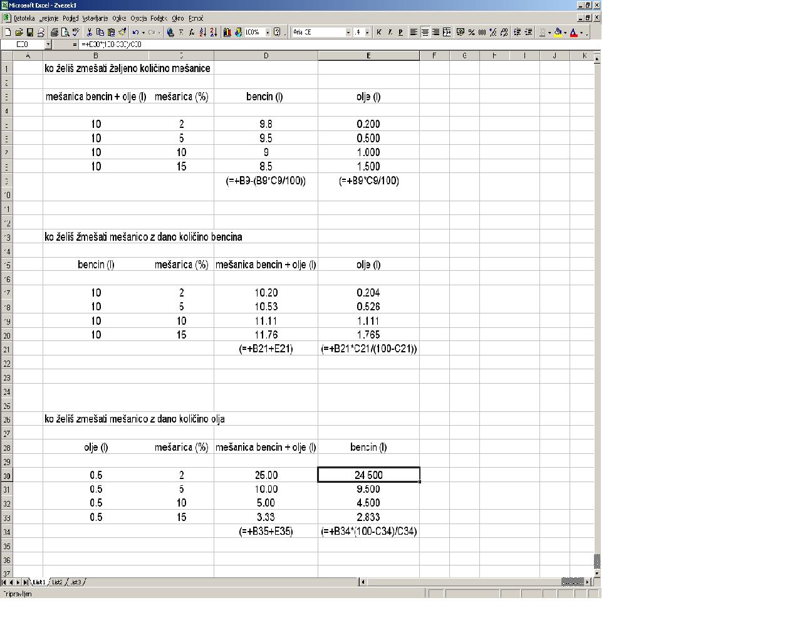Click the Increase Decimal icon

(493, 32)
